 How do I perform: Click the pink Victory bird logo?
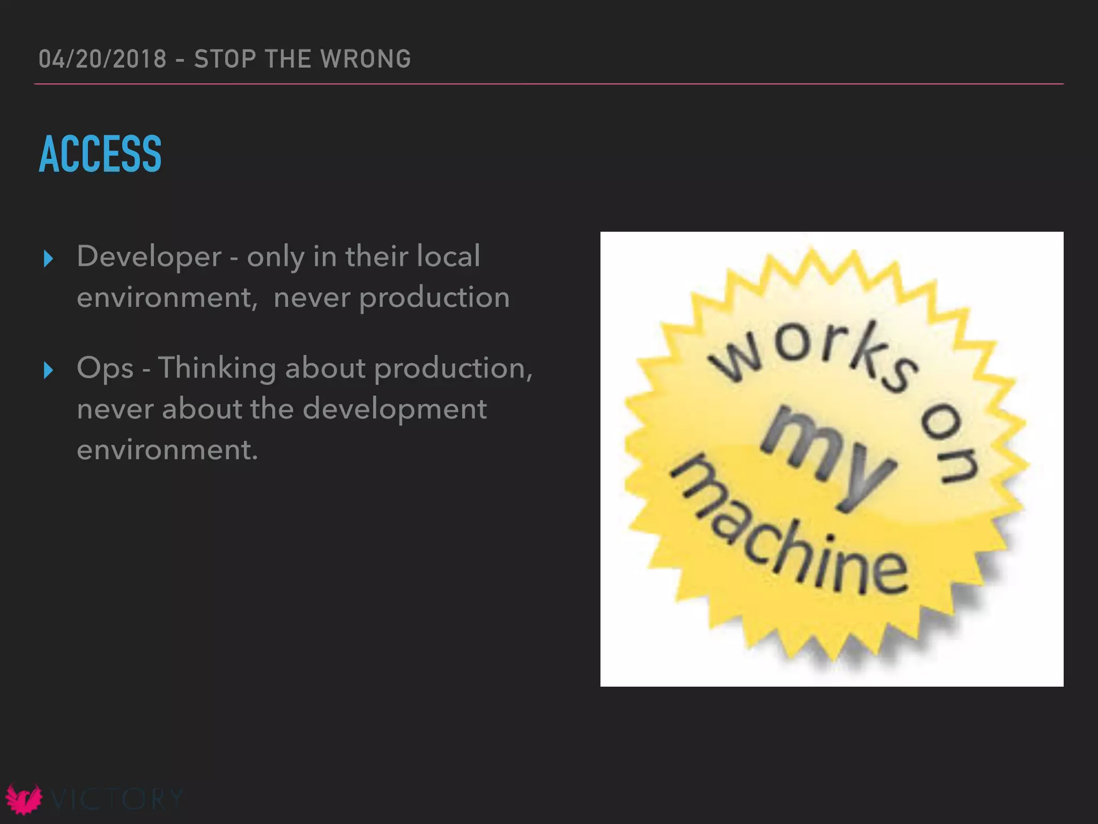pos(24,799)
